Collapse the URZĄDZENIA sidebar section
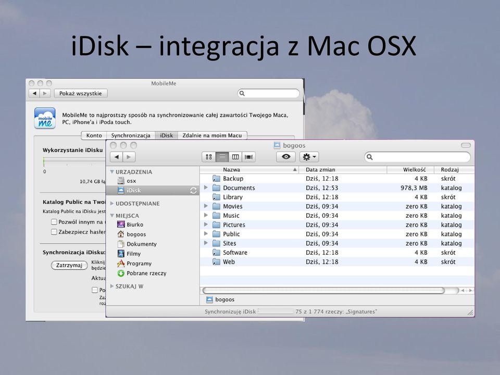Image resolution: width=500 pixels, height=375 pixels. 112,171
